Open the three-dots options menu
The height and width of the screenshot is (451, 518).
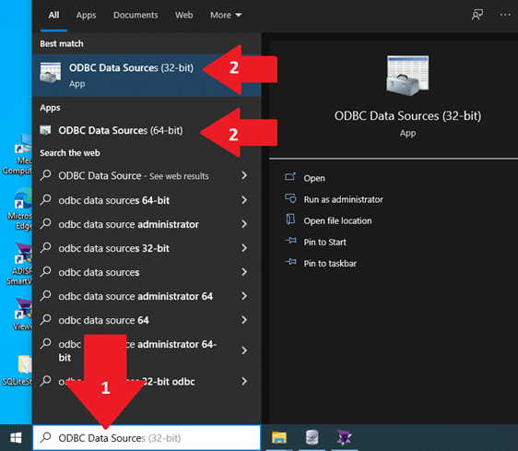pos(505,15)
